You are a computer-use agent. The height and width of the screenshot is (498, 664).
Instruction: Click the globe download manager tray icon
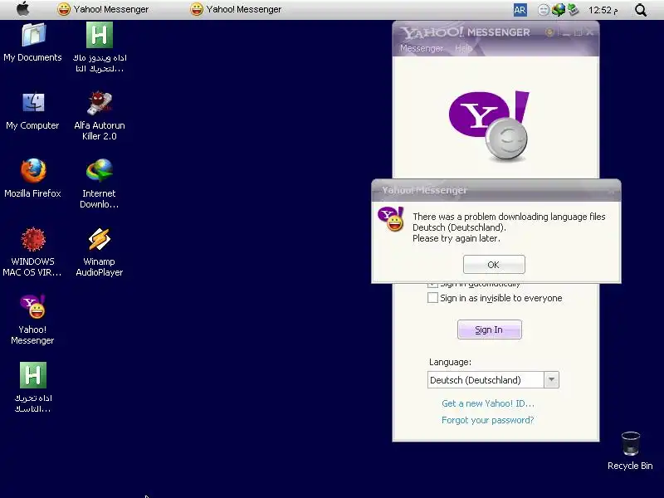558,10
